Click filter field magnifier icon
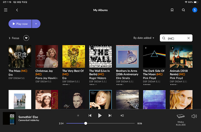This screenshot has width=201, height=132. [164, 38]
